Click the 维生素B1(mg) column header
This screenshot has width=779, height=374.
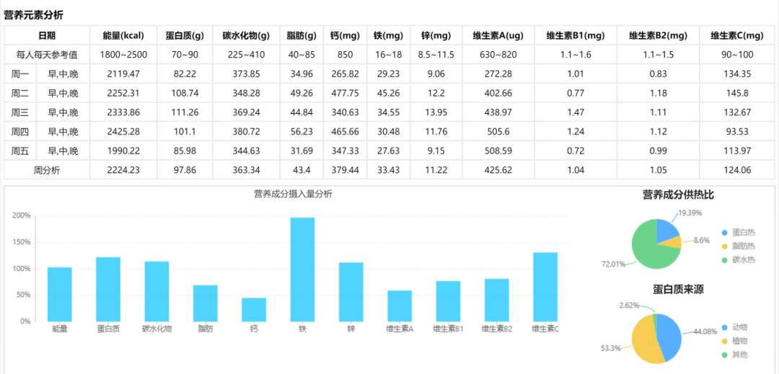(576, 35)
